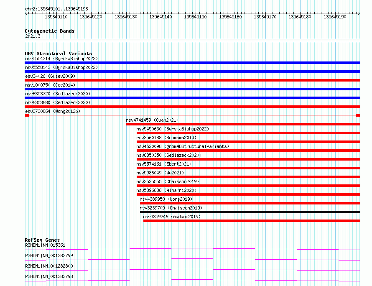Select the Cytogenetic Bands track title

[x=50, y=31]
